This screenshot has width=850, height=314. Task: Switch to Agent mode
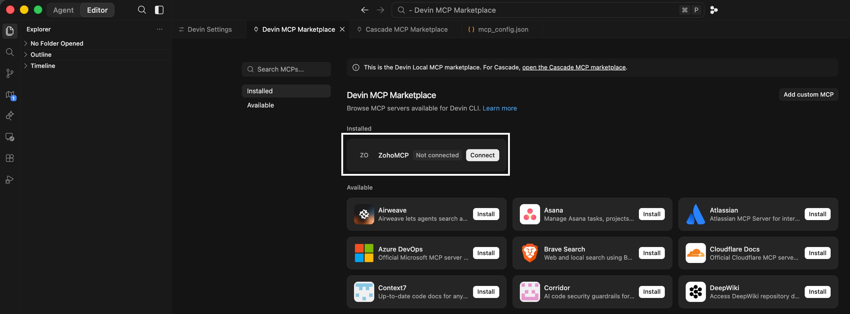pos(63,10)
